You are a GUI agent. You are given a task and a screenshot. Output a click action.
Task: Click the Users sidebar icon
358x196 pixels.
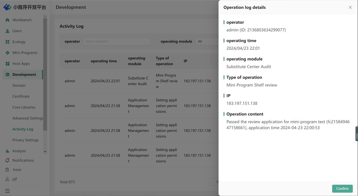tap(8, 31)
